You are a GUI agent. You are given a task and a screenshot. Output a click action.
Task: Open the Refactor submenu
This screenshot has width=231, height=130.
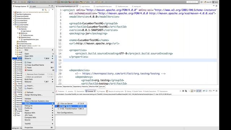[x=38, y=82]
